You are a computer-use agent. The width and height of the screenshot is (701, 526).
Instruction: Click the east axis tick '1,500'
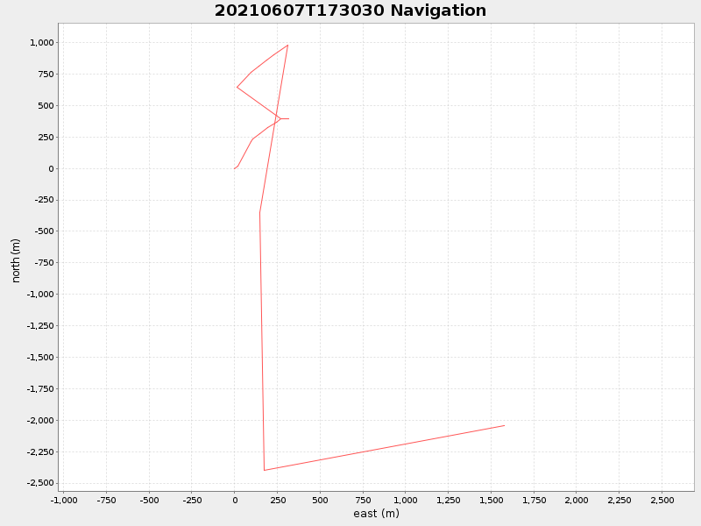(x=491, y=501)
